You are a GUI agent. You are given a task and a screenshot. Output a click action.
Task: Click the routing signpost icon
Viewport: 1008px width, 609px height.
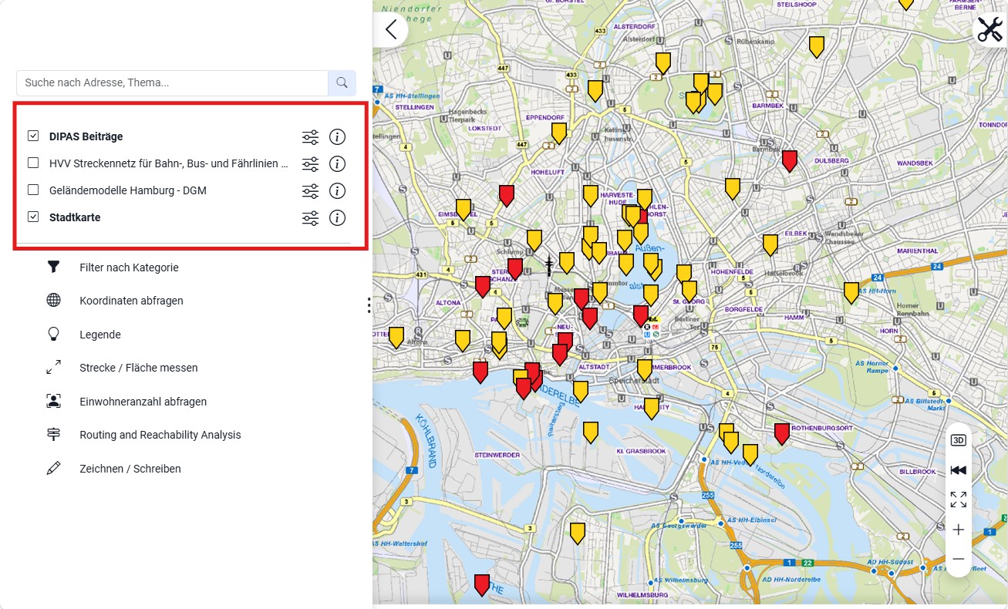[x=53, y=435]
